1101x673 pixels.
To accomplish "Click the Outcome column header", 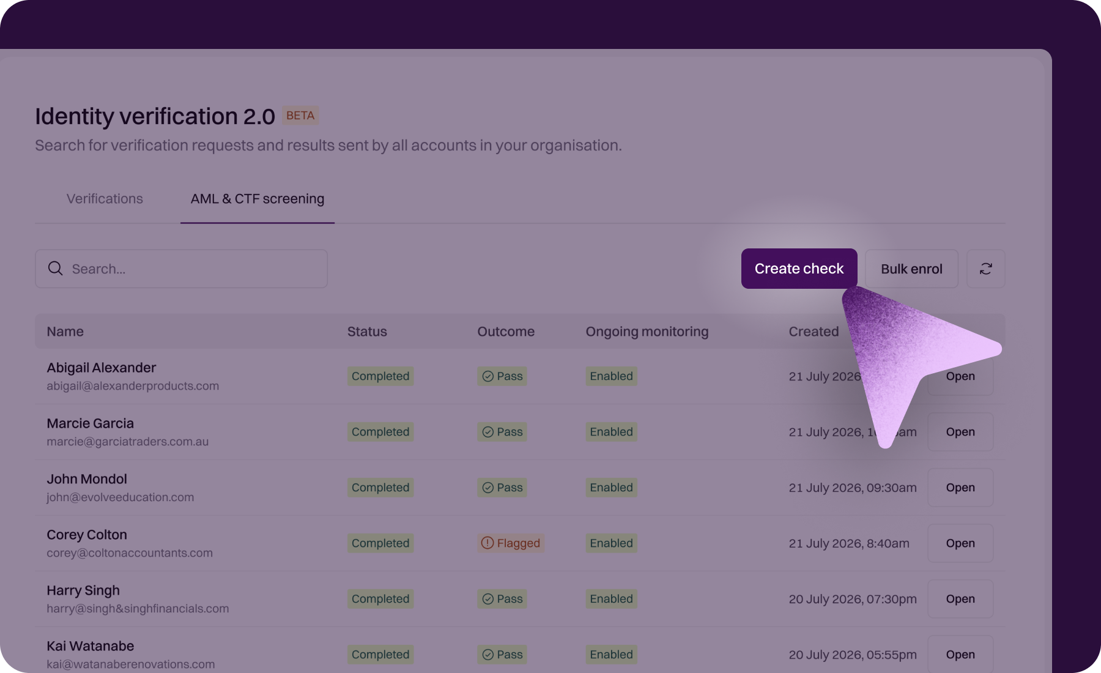I will [506, 332].
